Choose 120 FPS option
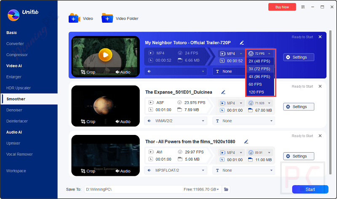This screenshot has width=337, height=199. click(x=260, y=92)
